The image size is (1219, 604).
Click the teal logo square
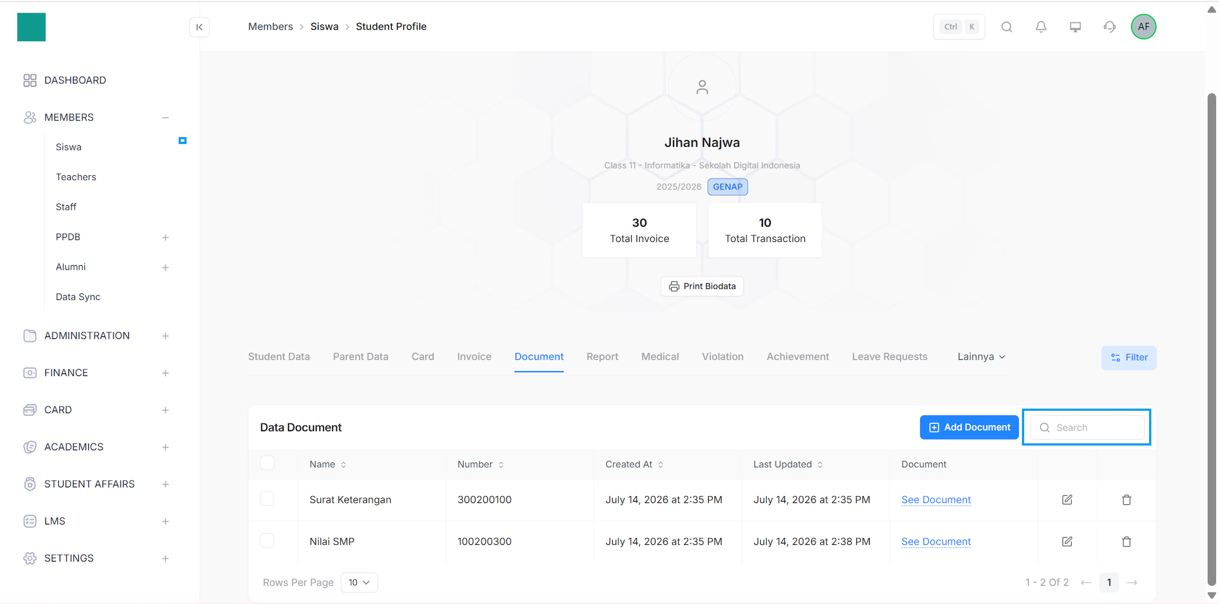(31, 27)
